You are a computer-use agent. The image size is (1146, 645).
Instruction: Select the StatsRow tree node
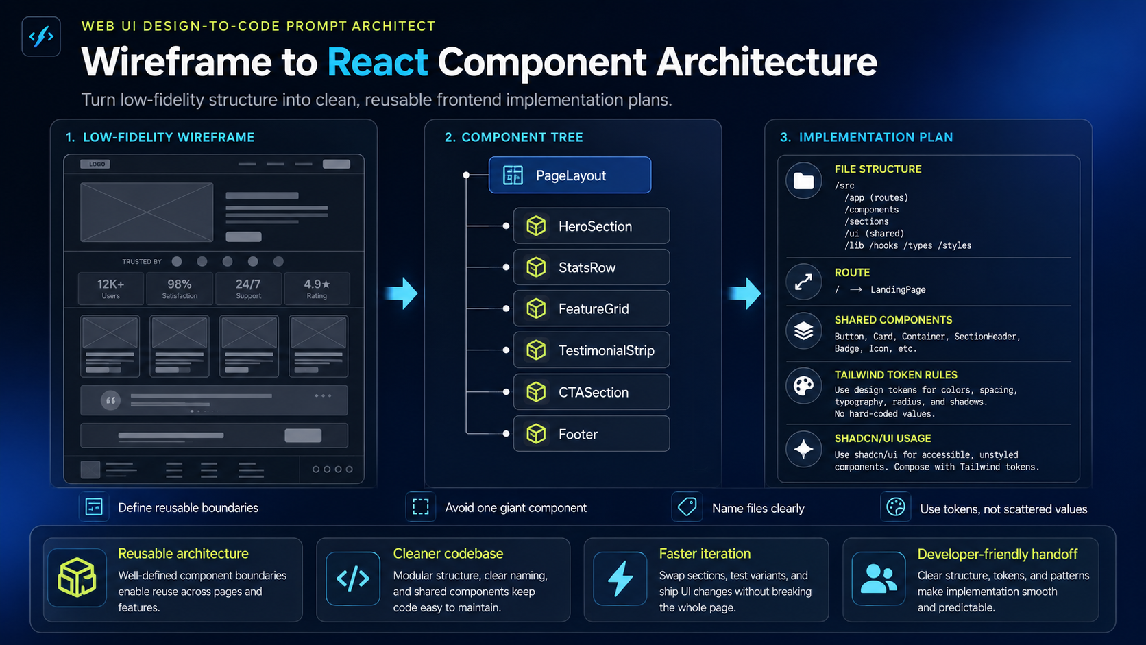(x=592, y=267)
